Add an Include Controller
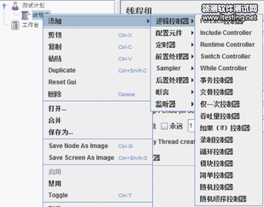The width and height of the screenshot is (264, 207). click(x=228, y=33)
